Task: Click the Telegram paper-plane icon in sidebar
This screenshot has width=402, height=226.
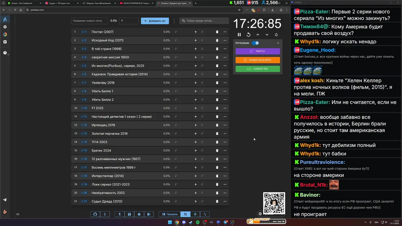Action: click(5, 200)
